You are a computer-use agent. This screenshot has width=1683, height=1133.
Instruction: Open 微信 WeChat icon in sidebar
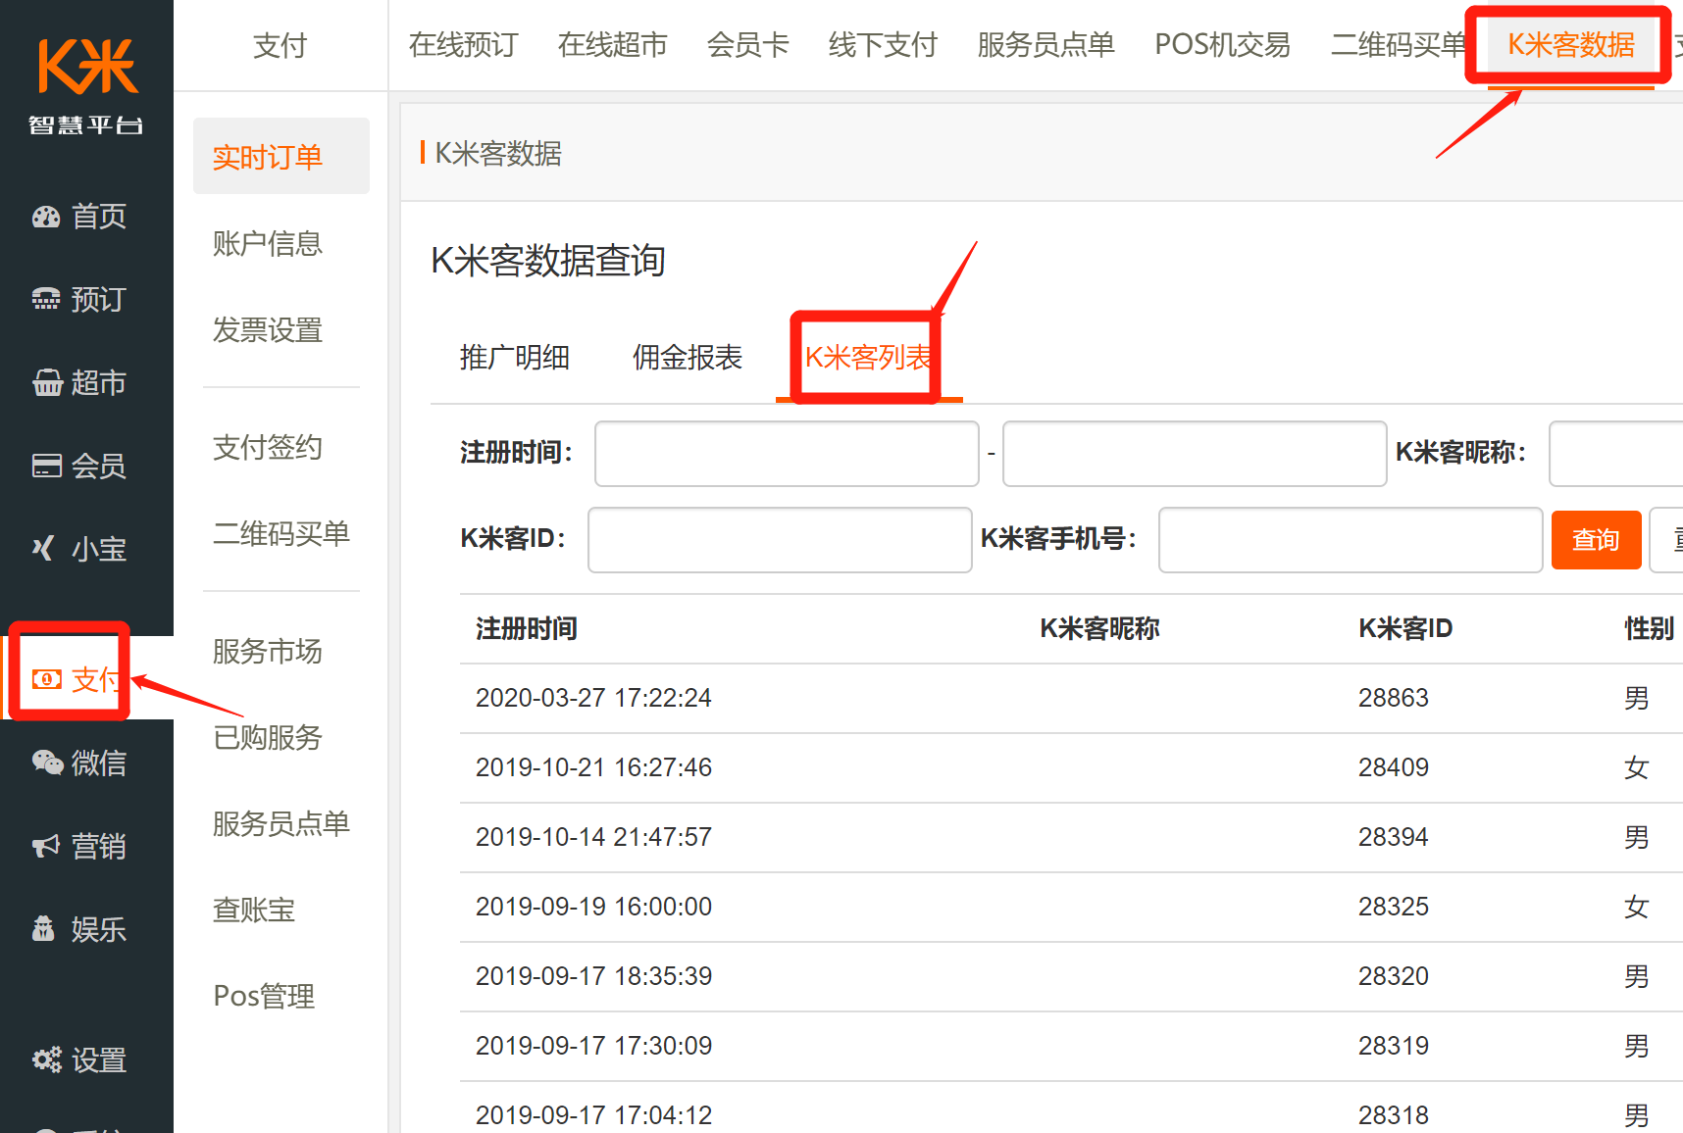[x=47, y=763]
